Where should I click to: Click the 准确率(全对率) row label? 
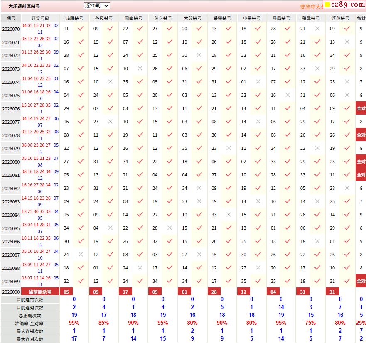[30, 323]
